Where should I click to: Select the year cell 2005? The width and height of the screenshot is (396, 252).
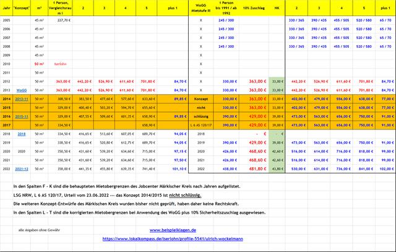pyautogui.click(x=6, y=20)
